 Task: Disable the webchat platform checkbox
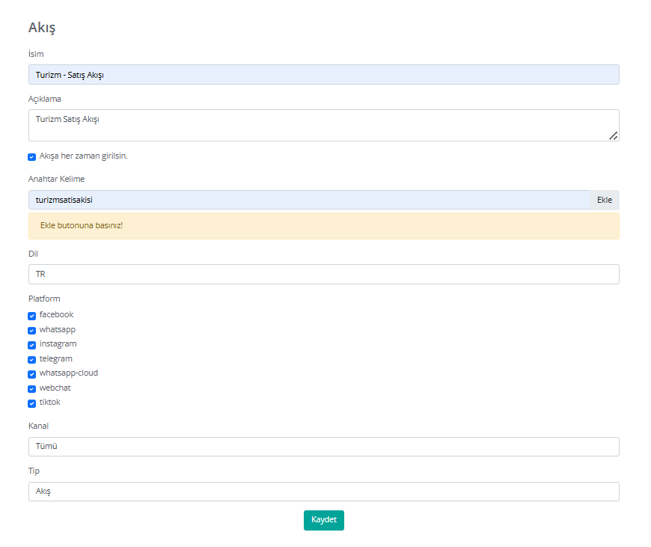[32, 389]
